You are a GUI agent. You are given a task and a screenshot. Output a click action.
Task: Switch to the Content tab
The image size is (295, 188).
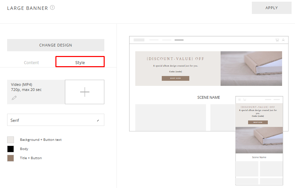click(x=31, y=62)
